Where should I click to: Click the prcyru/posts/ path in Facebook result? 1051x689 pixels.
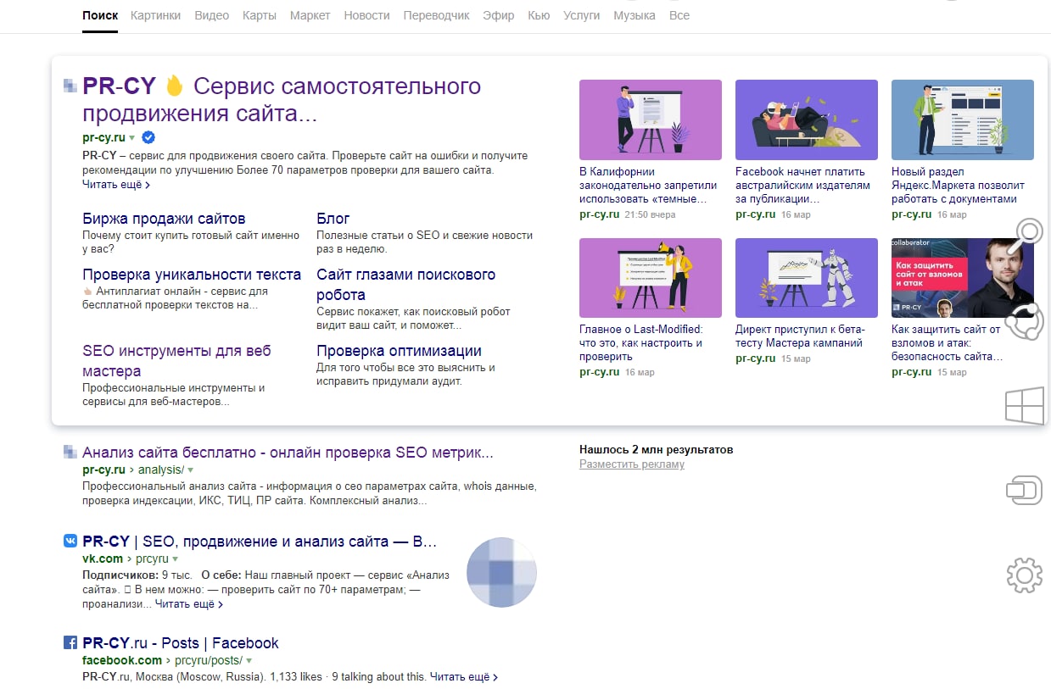coord(209,661)
